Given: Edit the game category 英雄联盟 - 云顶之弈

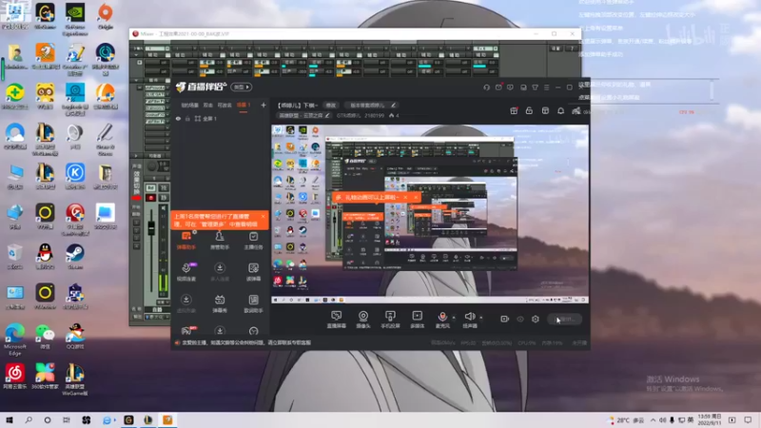Looking at the screenshot, I should pyautogui.click(x=303, y=115).
